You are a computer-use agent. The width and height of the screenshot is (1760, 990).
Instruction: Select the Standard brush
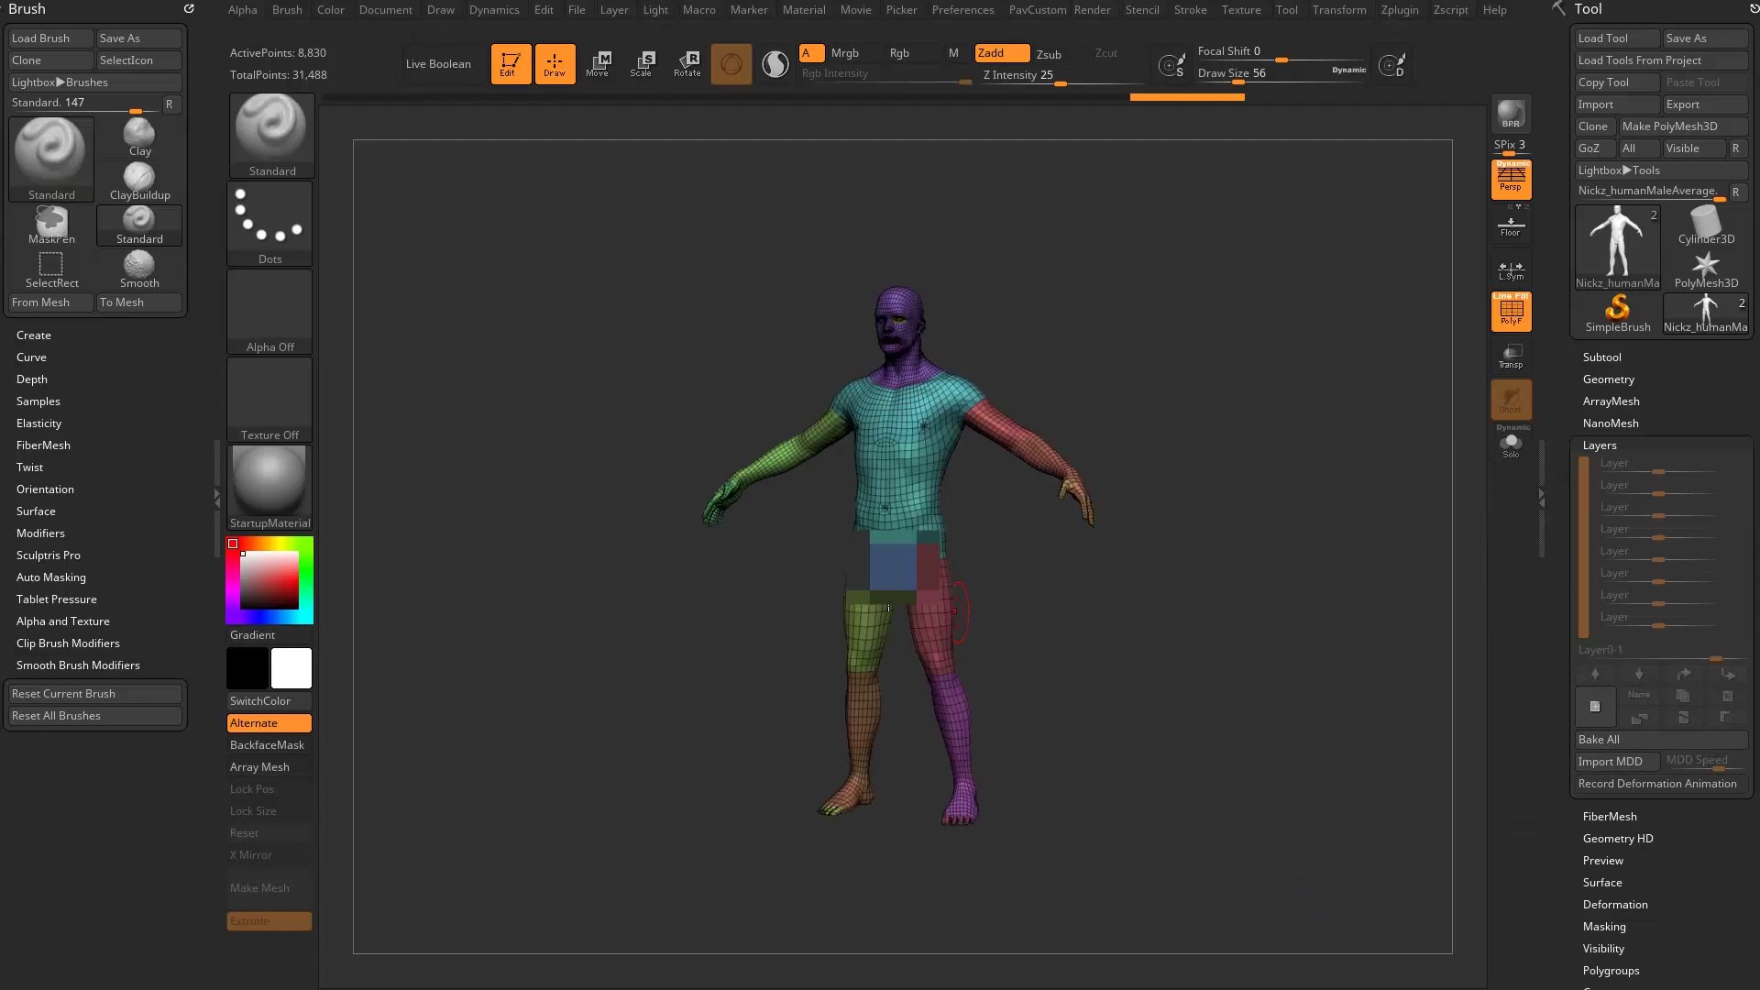[x=50, y=156]
